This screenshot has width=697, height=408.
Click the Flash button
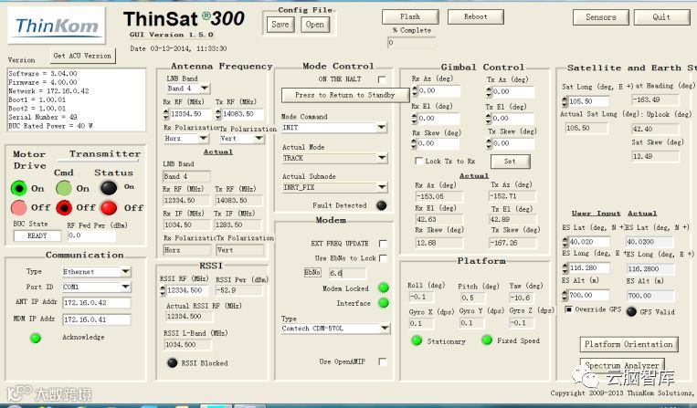pyautogui.click(x=410, y=16)
